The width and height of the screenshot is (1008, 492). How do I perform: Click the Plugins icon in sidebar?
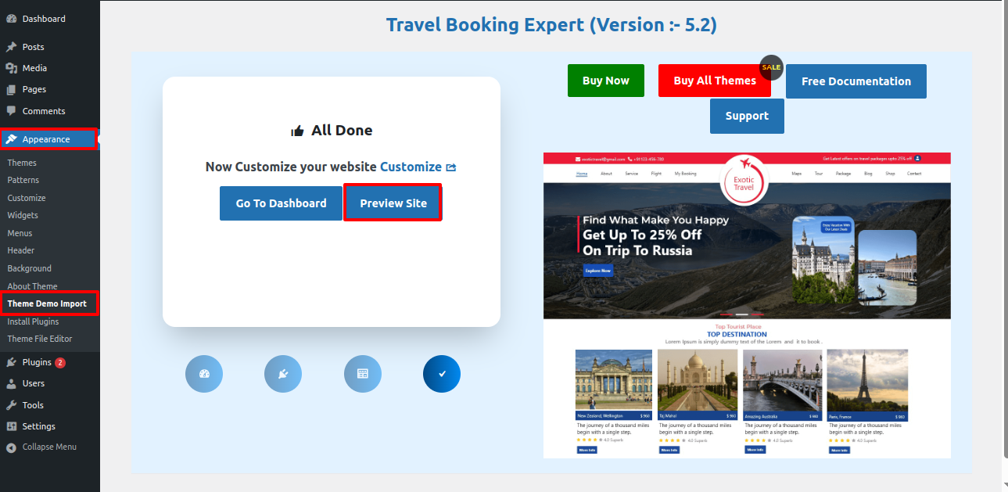(11, 362)
